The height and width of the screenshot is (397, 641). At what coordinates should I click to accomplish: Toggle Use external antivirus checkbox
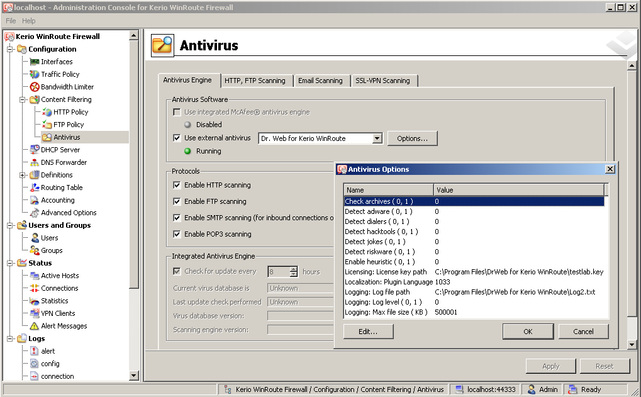177,138
